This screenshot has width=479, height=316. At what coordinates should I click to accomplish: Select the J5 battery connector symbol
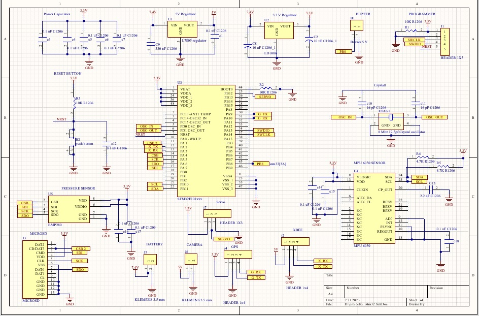click(x=150, y=260)
